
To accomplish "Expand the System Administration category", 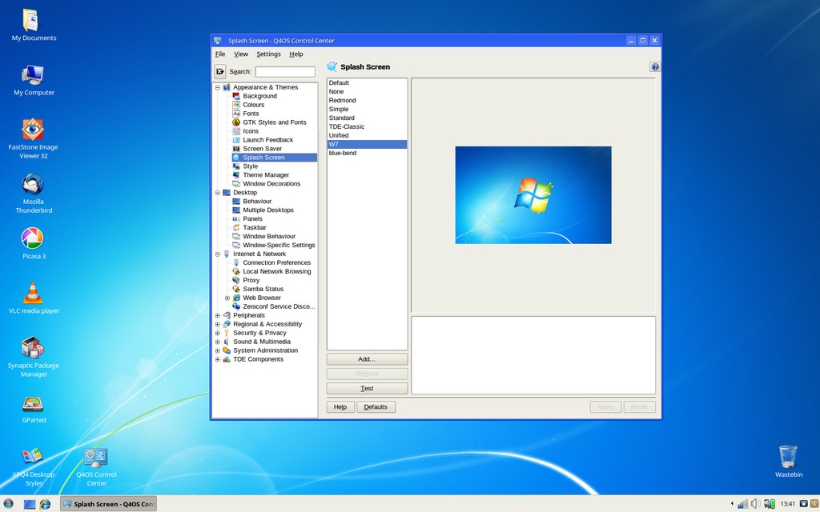I will click(217, 350).
